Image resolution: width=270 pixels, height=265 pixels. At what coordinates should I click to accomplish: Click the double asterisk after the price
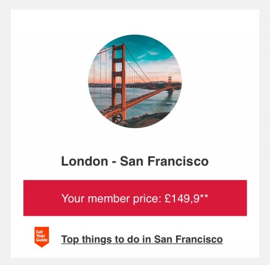[204, 196]
